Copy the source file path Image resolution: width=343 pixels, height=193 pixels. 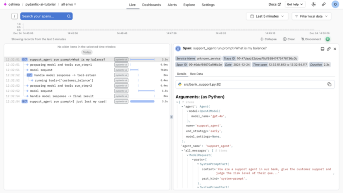coord(329,84)
